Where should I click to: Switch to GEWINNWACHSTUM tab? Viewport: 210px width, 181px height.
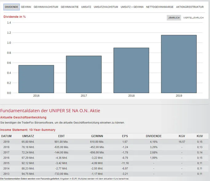[x=46, y=7]
